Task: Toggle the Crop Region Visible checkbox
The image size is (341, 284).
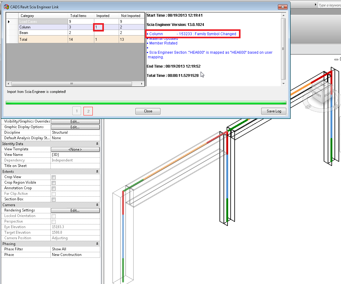Action: (54, 183)
